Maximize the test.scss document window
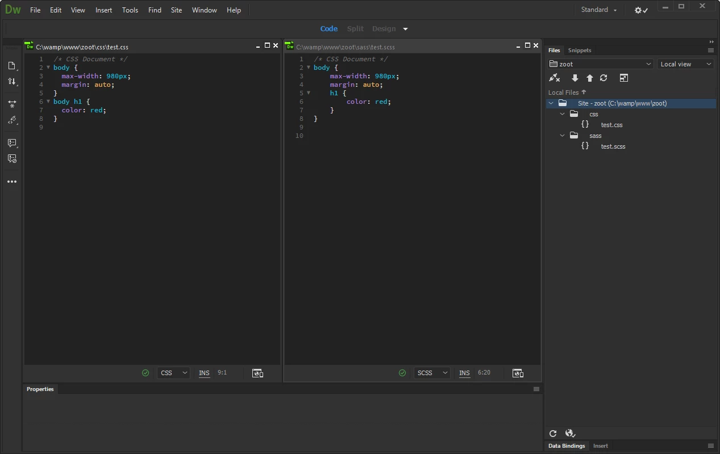This screenshot has width=720, height=454. (x=527, y=45)
